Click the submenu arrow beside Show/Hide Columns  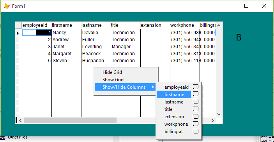tap(153, 87)
